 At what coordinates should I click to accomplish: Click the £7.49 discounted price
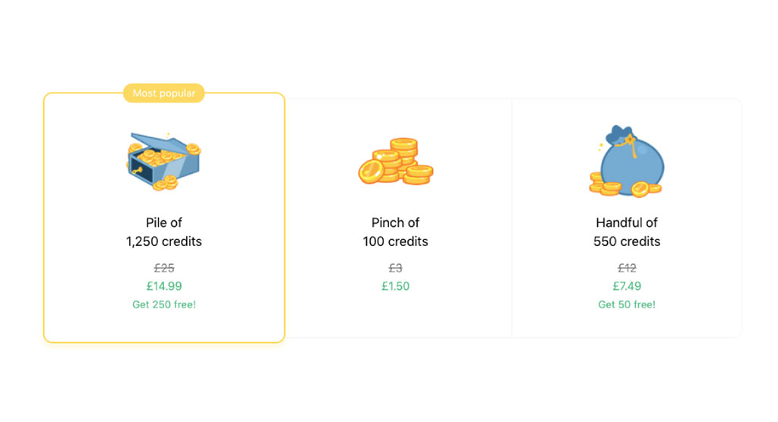627,286
